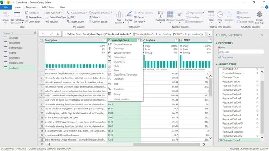Click Convert to List
Viewport: 269px width, 151px height.
(x=98, y=22)
